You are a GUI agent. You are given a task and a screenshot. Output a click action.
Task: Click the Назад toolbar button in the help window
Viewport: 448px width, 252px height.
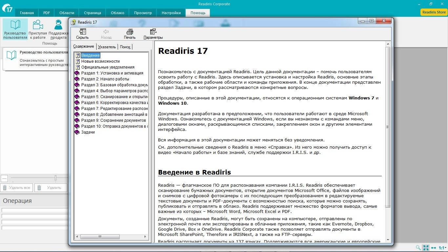[106, 34]
